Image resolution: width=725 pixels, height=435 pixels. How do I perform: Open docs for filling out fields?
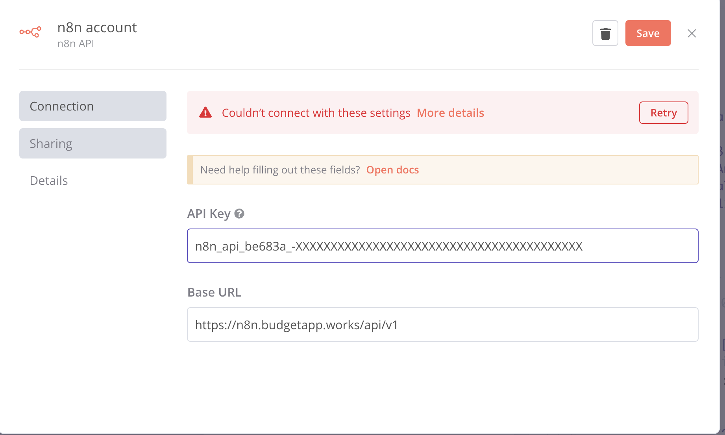click(392, 170)
